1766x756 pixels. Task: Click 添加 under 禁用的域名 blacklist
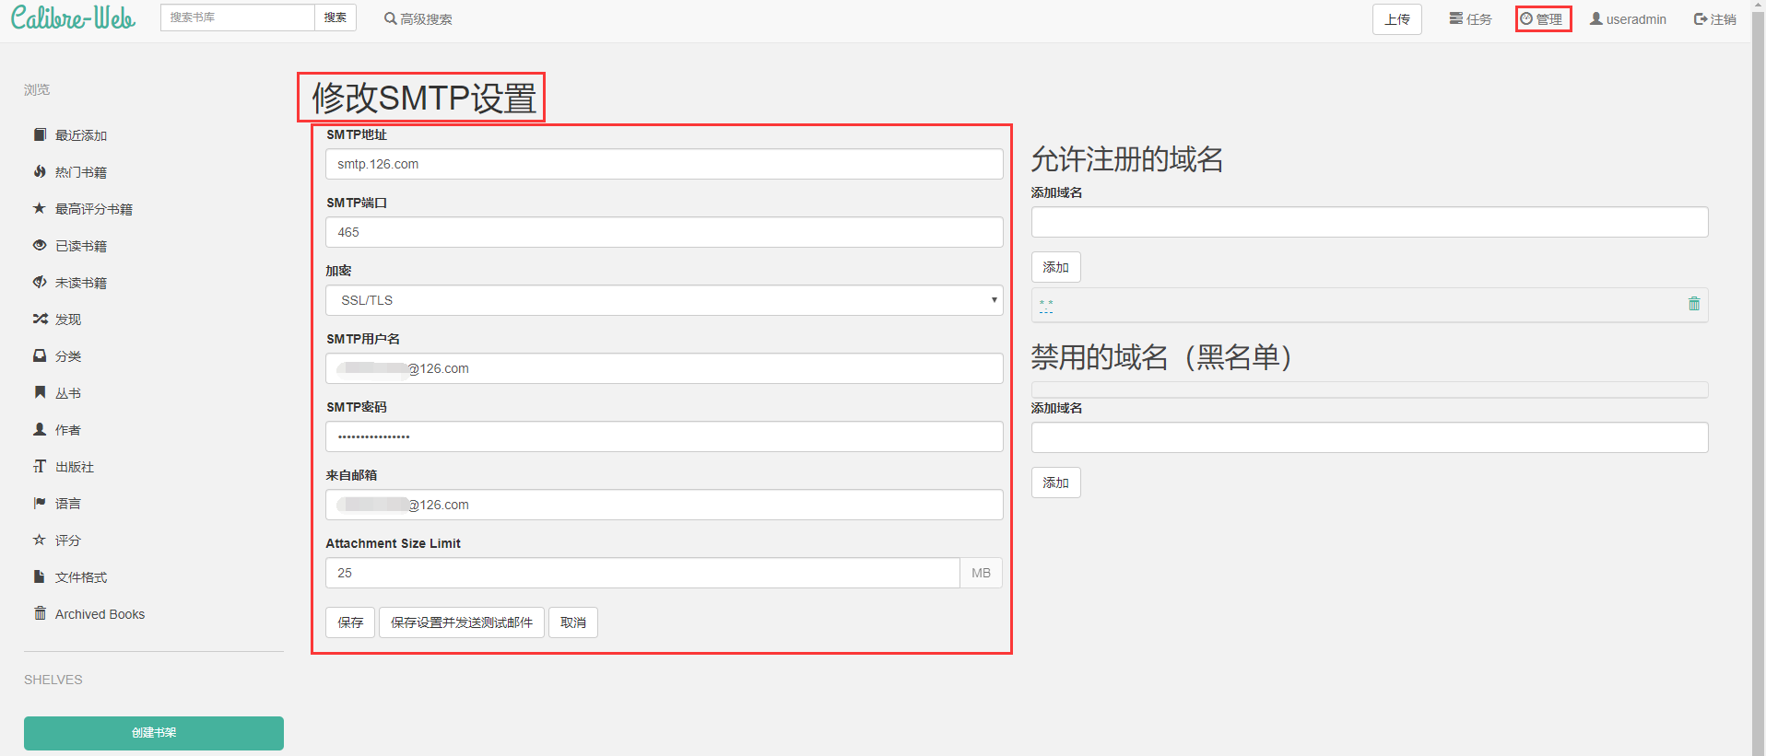click(x=1056, y=483)
